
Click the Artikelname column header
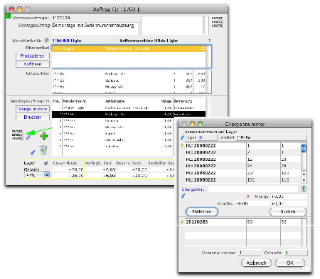(x=115, y=101)
